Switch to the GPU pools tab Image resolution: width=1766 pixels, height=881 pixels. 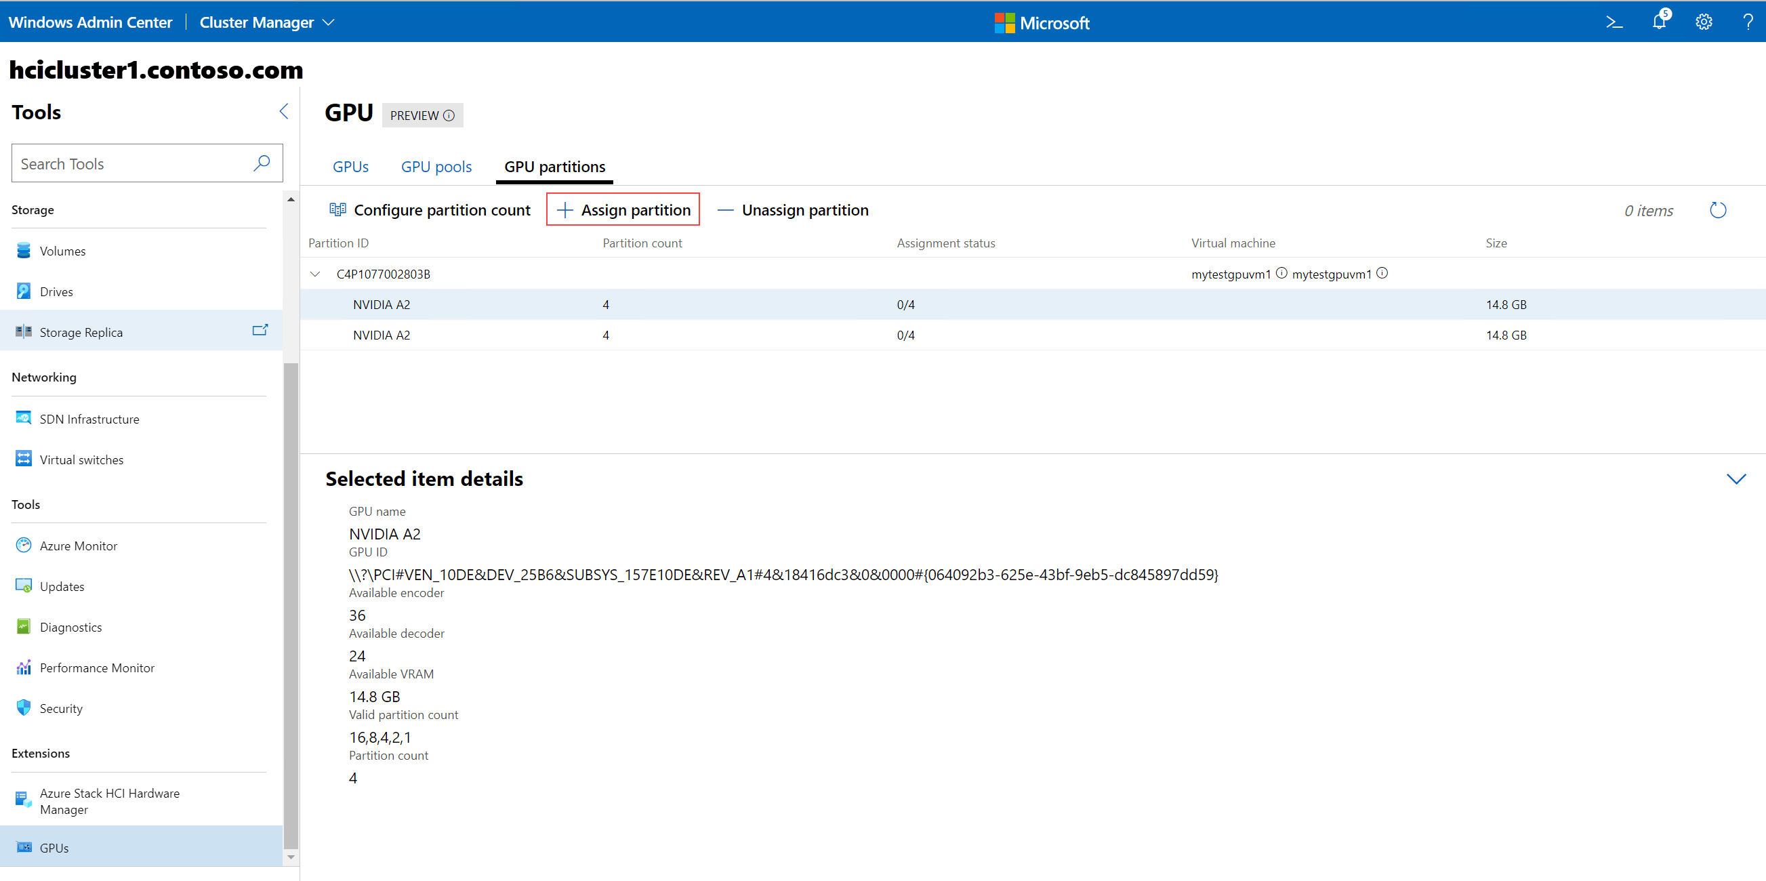[436, 166]
